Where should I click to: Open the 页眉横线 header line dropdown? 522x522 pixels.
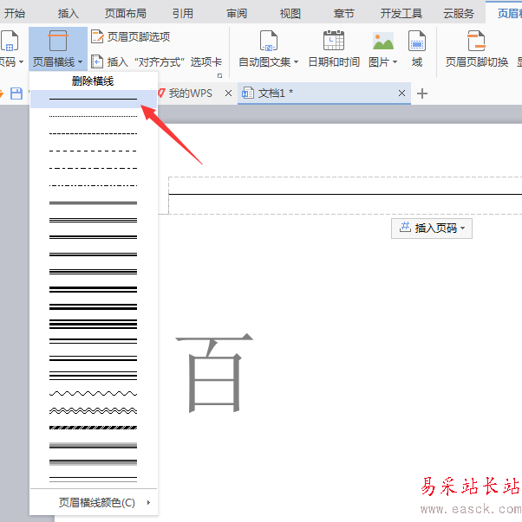click(58, 49)
